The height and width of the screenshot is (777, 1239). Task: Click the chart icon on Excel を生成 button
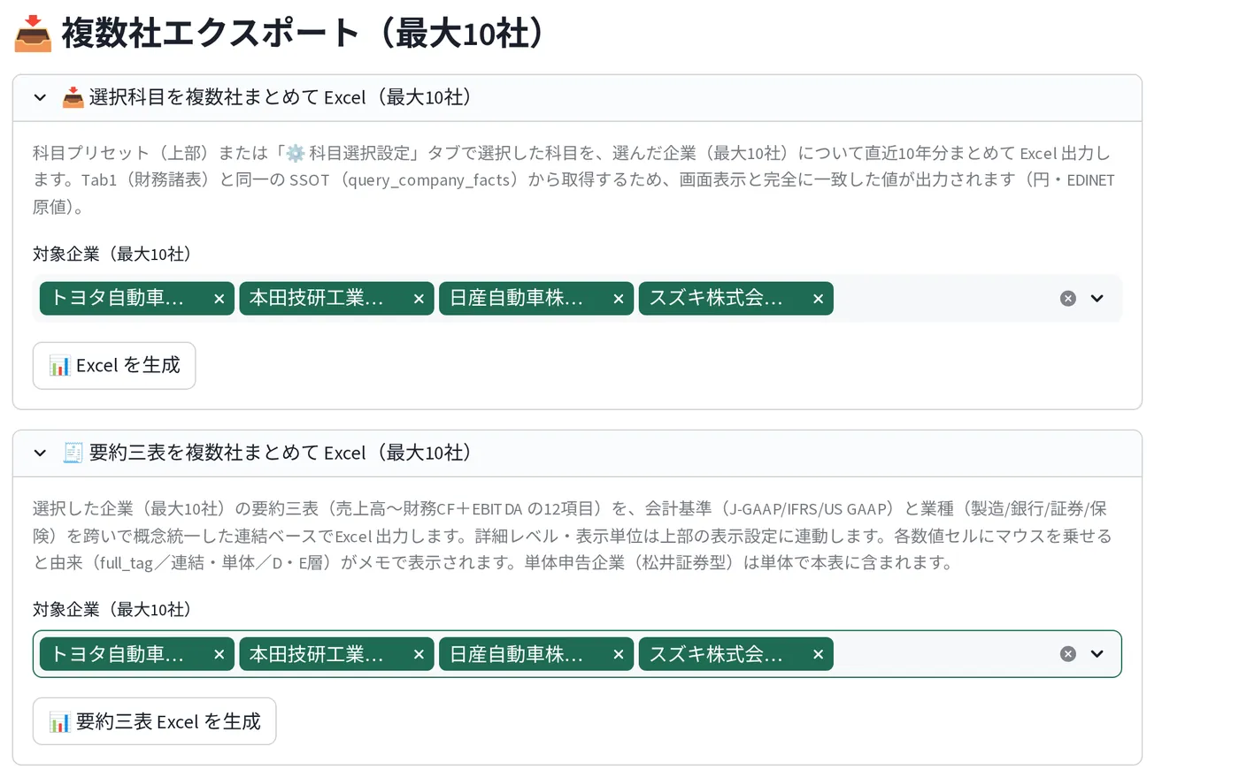coord(59,366)
